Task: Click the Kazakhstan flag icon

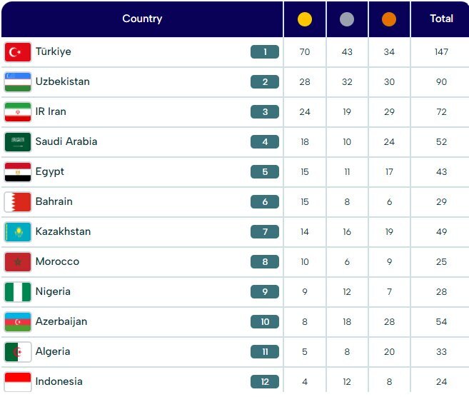Action: (x=18, y=232)
